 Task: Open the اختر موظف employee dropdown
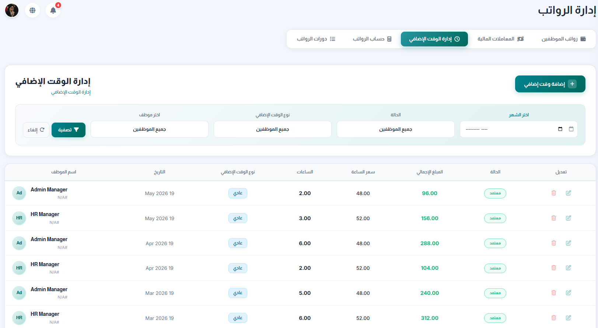pos(150,130)
